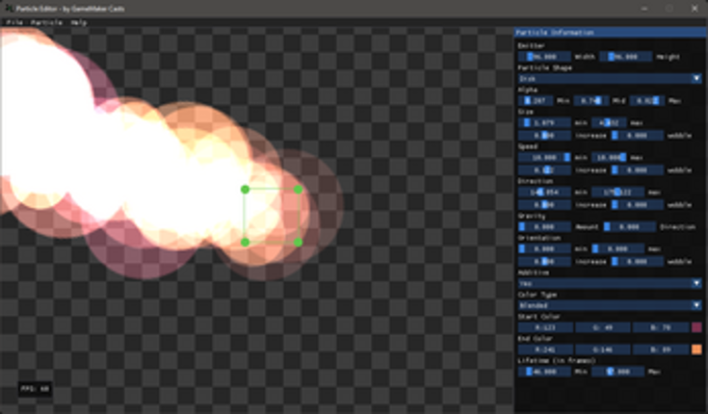Adjust the Gravity Direction slider
Viewport: 708px width, 414px height.
click(x=629, y=226)
